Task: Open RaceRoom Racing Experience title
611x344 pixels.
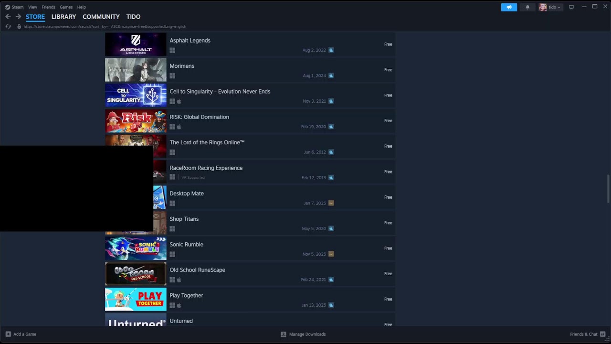Action: tap(206, 168)
